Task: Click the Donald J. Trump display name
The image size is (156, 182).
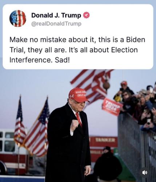Action: pyautogui.click(x=56, y=15)
